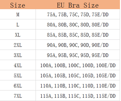This screenshot has height=101, width=121.
Task: Select the 7XL size cell
Action: (18, 96)
